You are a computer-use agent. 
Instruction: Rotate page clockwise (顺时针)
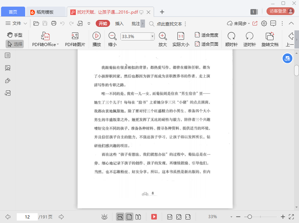(231, 39)
